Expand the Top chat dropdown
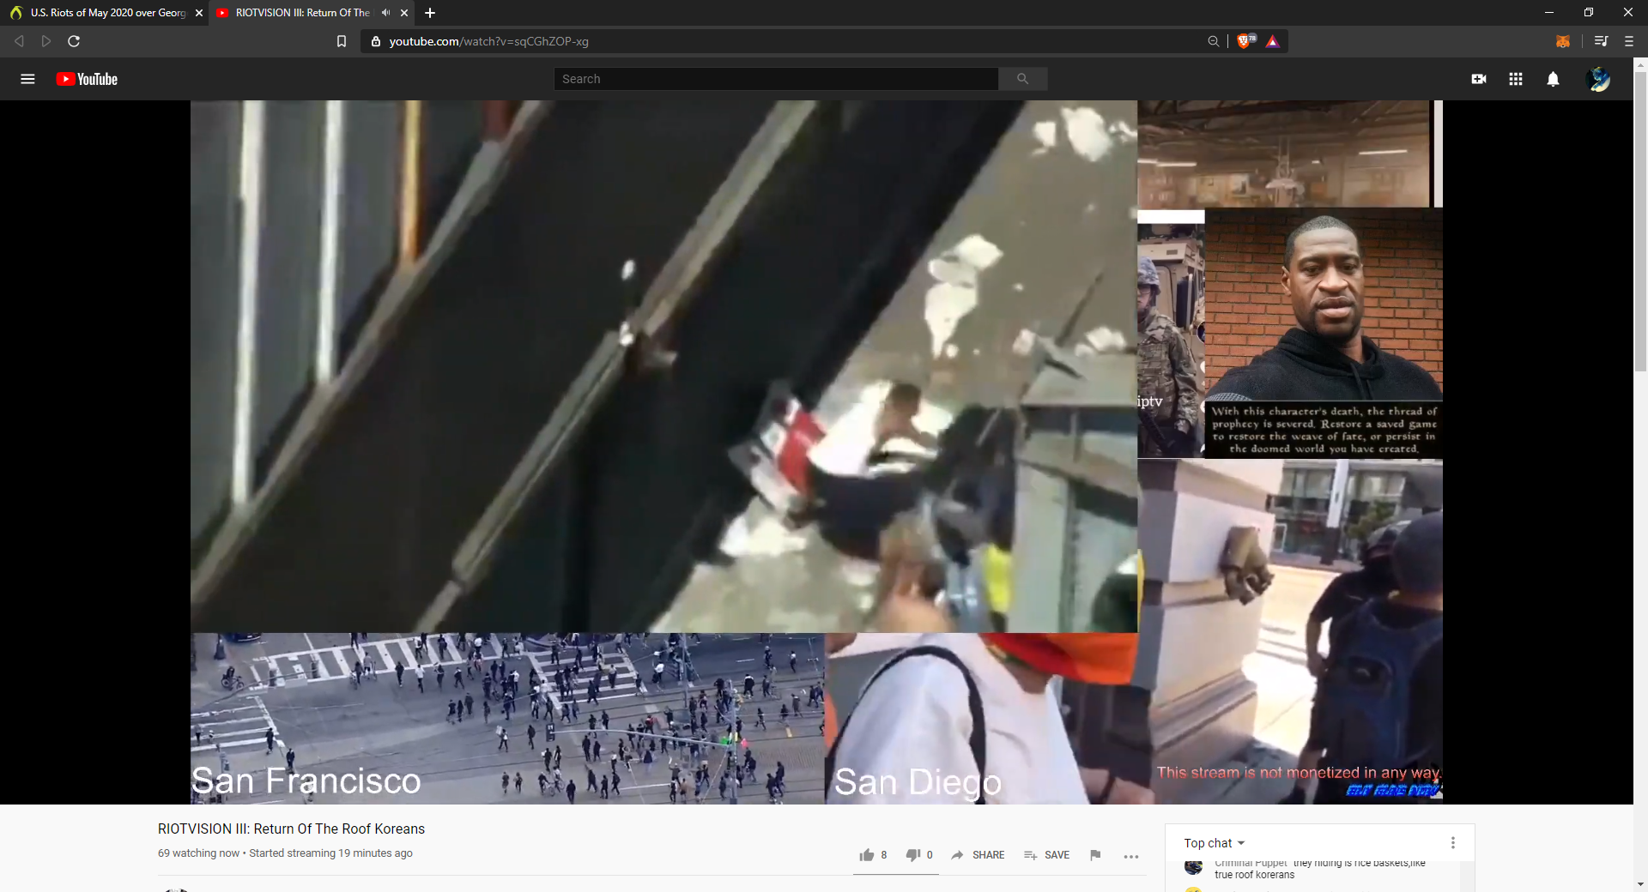 click(x=1215, y=843)
